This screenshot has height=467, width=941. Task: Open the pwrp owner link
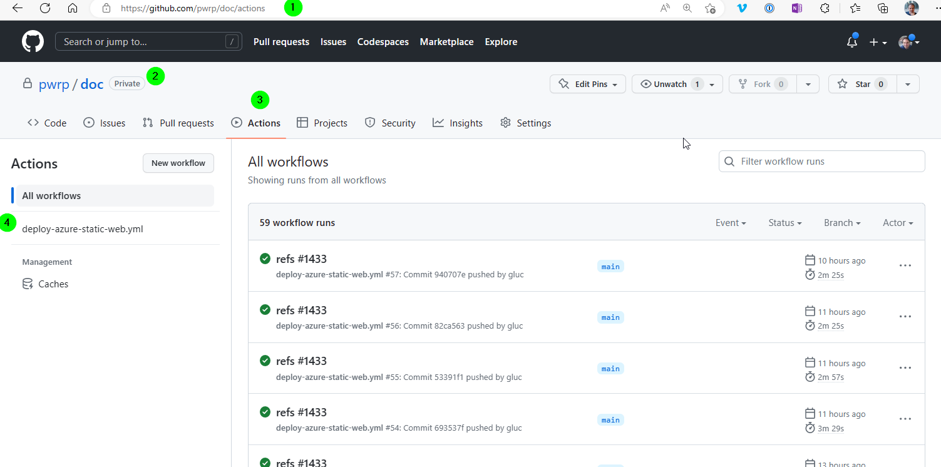(x=54, y=85)
